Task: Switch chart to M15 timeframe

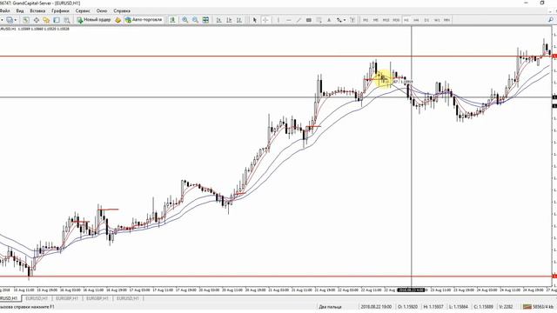Action: coord(386,20)
